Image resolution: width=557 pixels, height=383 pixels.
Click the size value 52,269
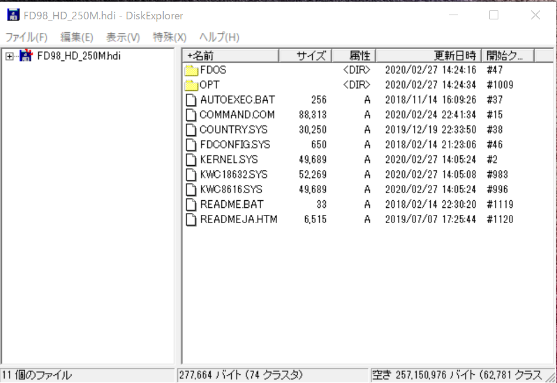coord(313,175)
